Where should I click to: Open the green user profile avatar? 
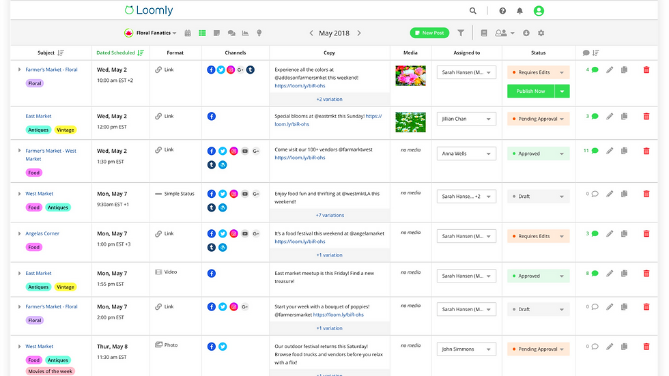tap(539, 11)
